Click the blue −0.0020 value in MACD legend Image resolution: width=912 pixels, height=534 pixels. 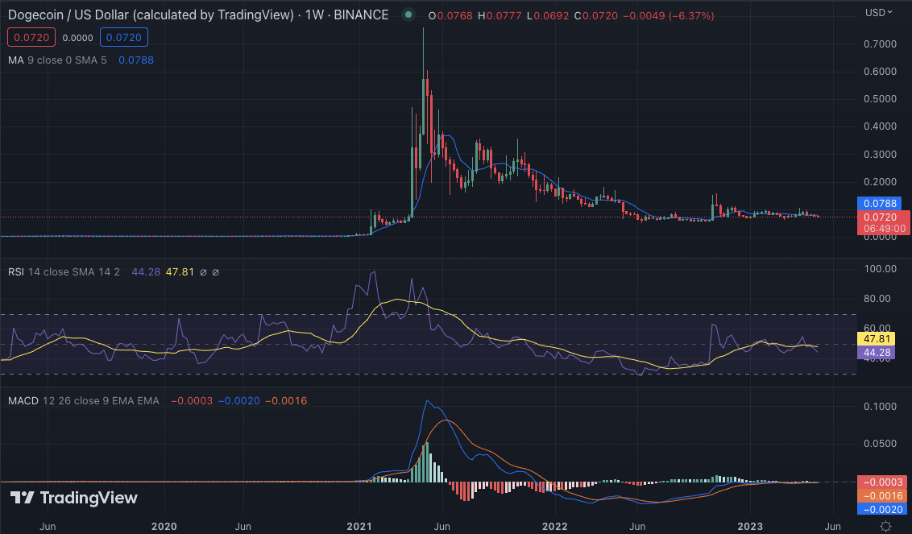click(239, 401)
